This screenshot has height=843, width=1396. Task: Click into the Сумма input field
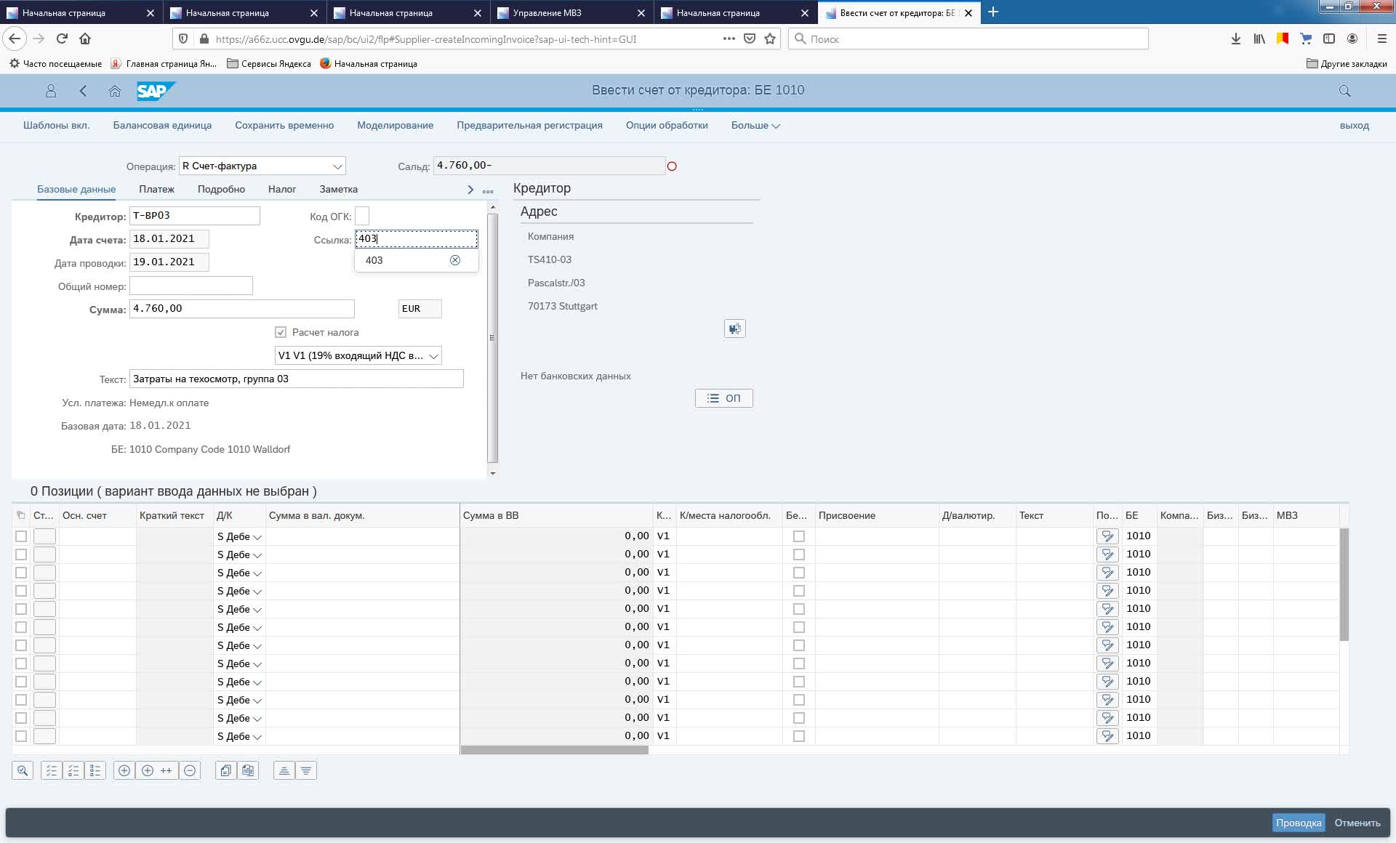[x=241, y=309]
